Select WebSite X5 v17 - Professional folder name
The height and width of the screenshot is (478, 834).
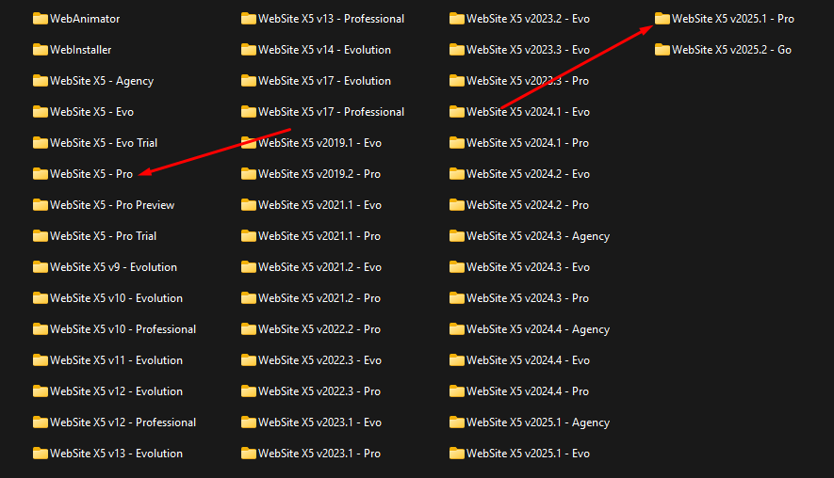point(331,112)
